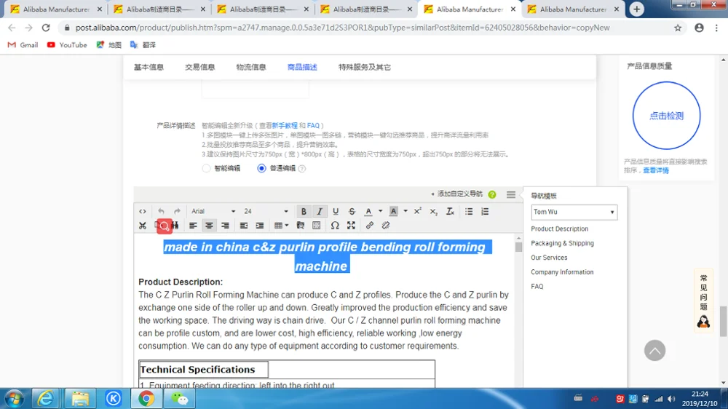
Task: Go to the 物流信息 tab
Action: [x=251, y=67]
